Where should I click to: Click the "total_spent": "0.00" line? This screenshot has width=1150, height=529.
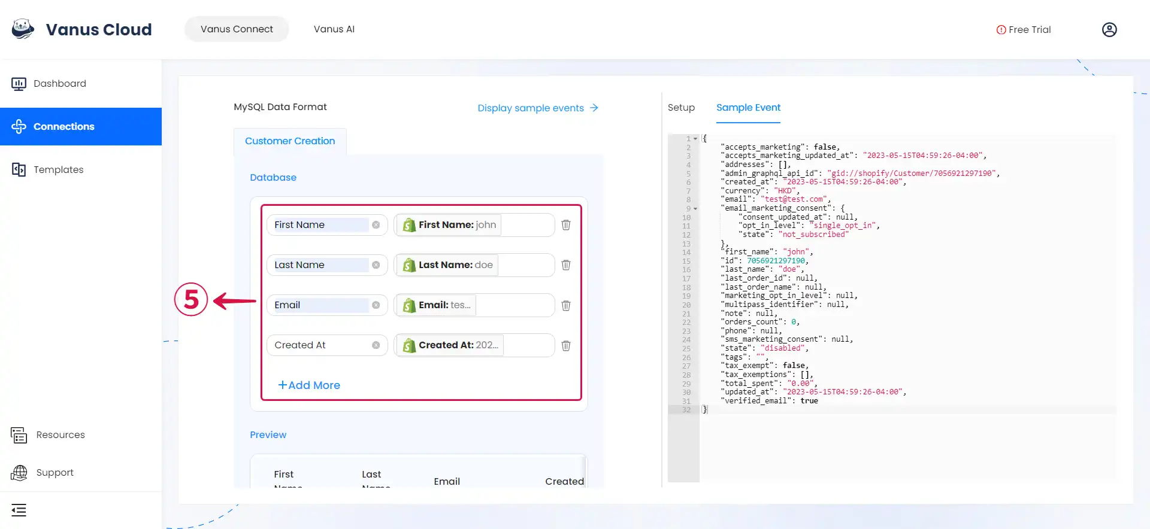click(769, 384)
